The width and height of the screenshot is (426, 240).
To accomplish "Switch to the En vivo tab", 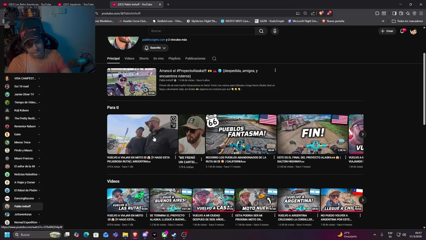I will click(x=158, y=59).
